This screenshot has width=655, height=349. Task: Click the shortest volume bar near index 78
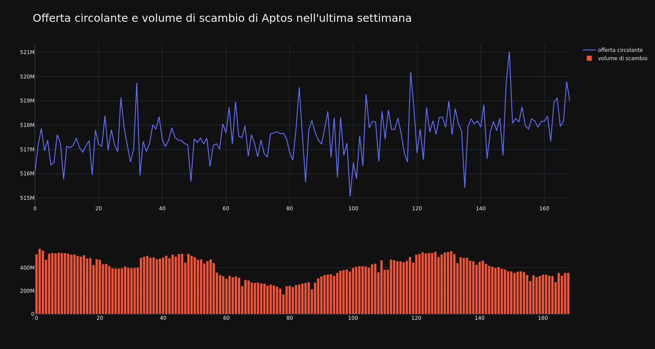pyautogui.click(x=283, y=304)
